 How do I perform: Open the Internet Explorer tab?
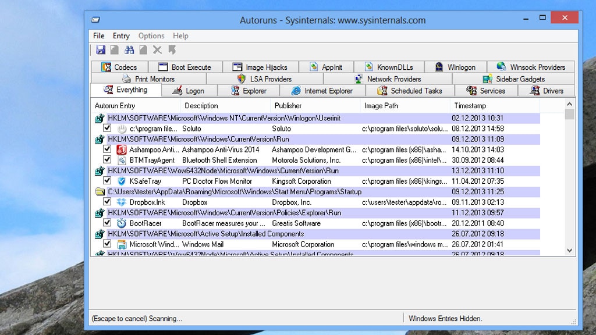tap(322, 91)
